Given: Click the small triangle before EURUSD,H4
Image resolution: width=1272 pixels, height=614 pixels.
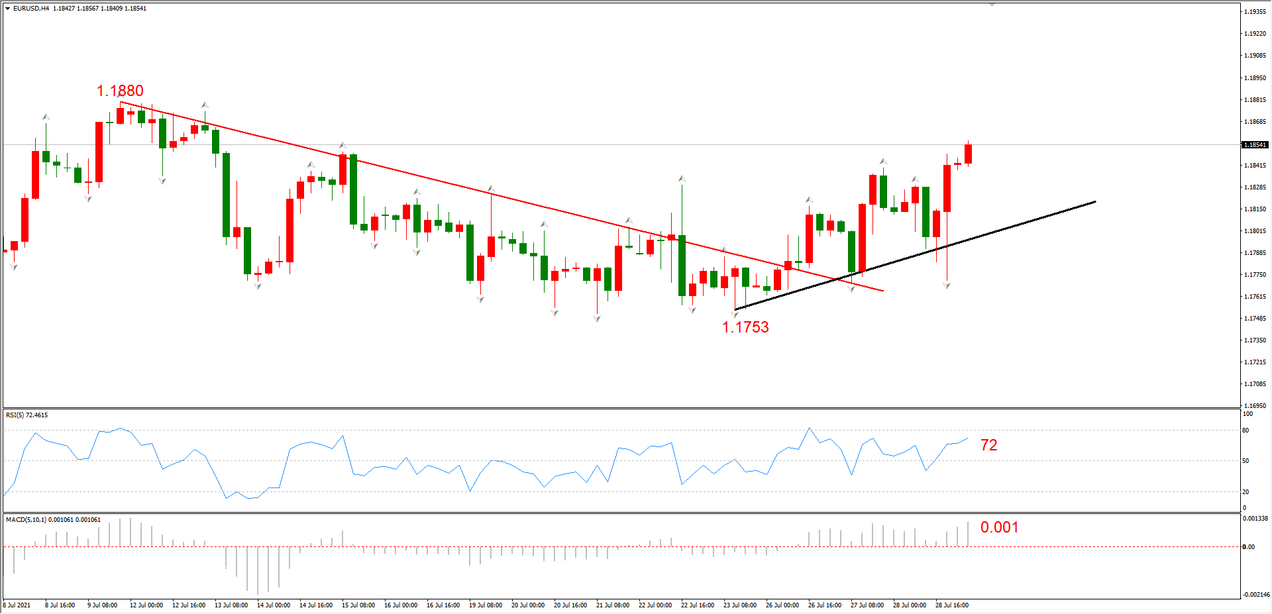Looking at the screenshot, I should coord(7,9).
